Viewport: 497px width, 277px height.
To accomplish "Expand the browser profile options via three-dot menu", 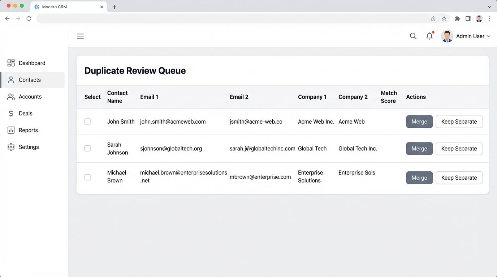I will [490, 18].
